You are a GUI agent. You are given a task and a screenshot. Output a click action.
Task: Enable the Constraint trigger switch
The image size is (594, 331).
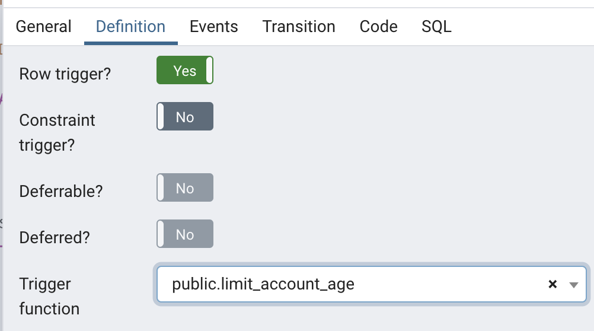[184, 117]
